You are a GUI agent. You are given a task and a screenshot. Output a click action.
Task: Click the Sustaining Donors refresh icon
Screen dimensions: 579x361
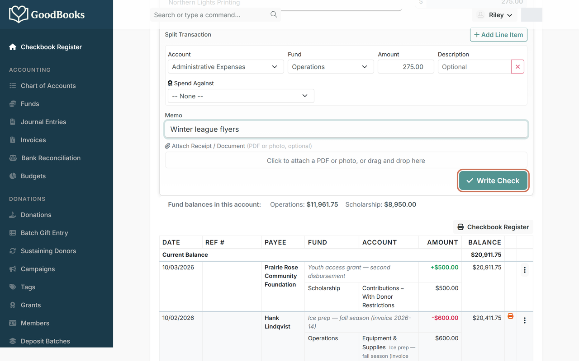[13, 251]
